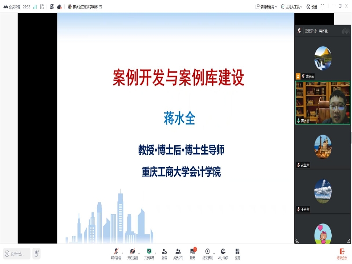Open the 聊天 chat icon with red badge
Image resolution: width=352 pixels, height=264 pixels.
pyautogui.click(x=191, y=251)
